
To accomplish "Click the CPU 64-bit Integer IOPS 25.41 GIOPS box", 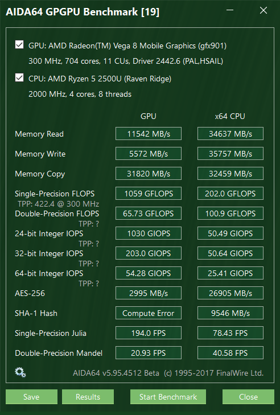I will tap(230, 273).
